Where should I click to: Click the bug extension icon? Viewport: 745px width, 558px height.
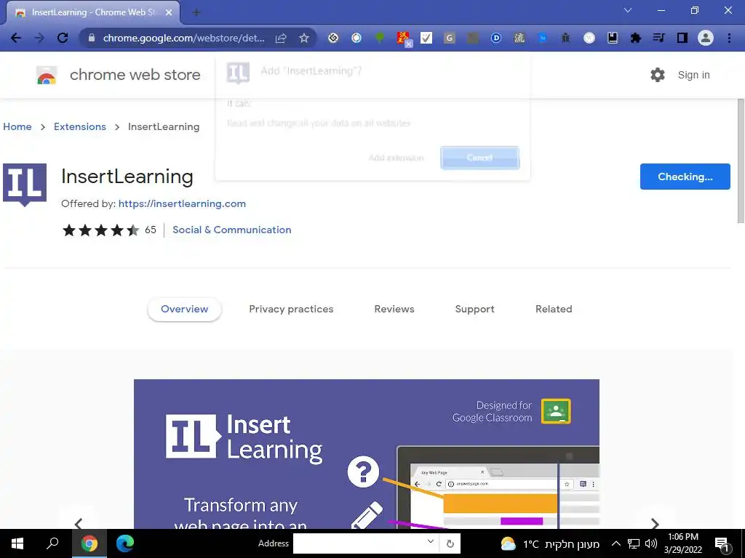pos(565,38)
